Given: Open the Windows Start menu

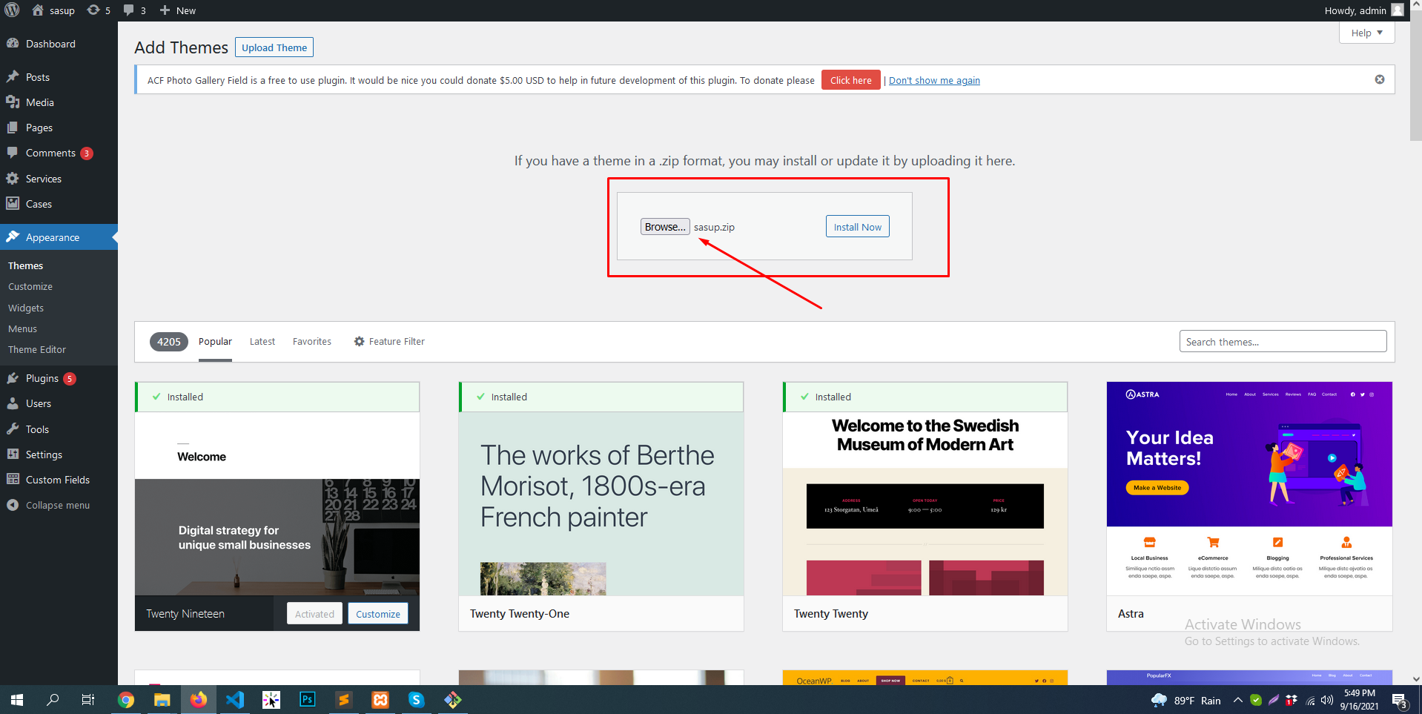Looking at the screenshot, I should coord(17,700).
